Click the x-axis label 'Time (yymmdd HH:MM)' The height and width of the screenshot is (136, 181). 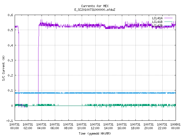(x=95, y=133)
